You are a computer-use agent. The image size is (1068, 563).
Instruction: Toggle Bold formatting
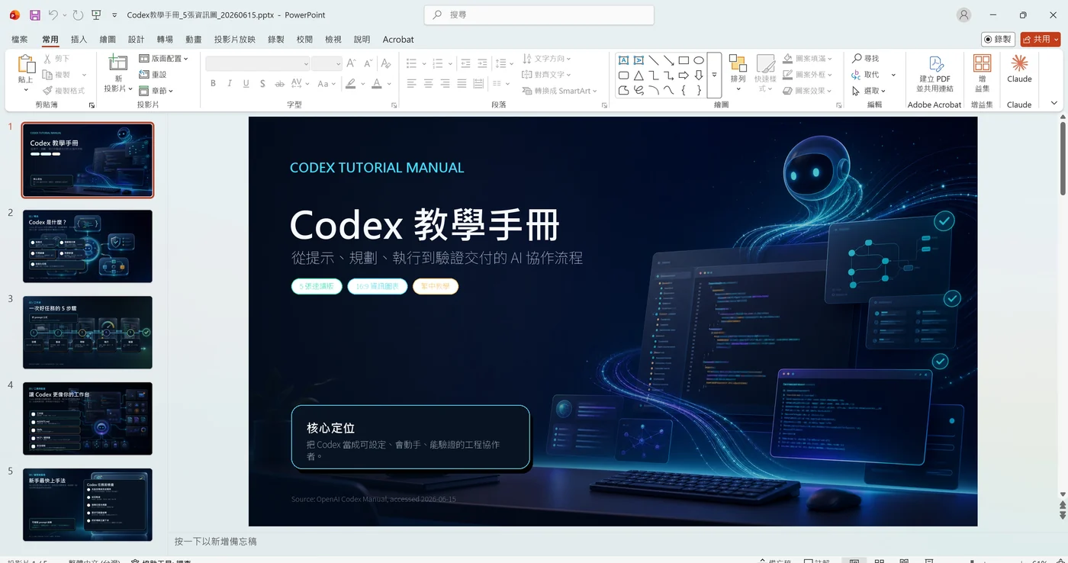pyautogui.click(x=213, y=83)
